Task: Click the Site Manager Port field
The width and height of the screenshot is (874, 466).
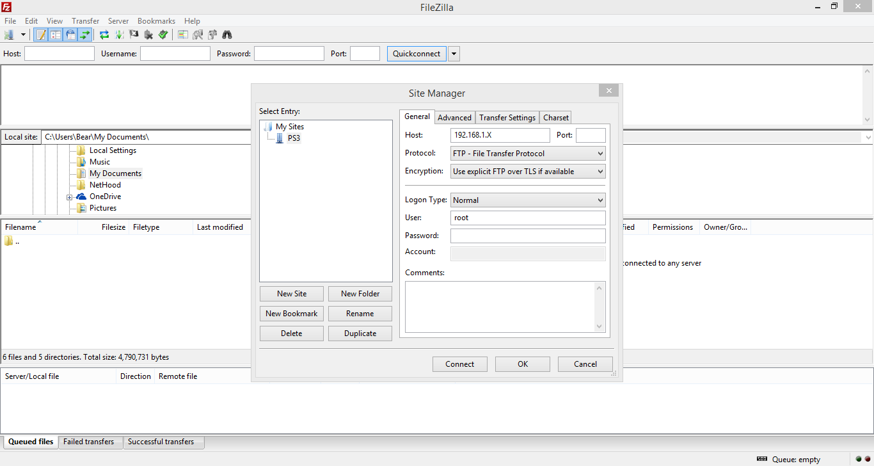Action: 591,135
